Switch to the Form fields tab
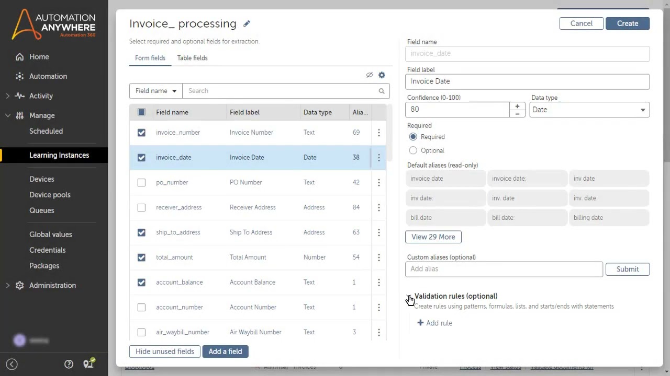670x376 pixels. (150, 58)
